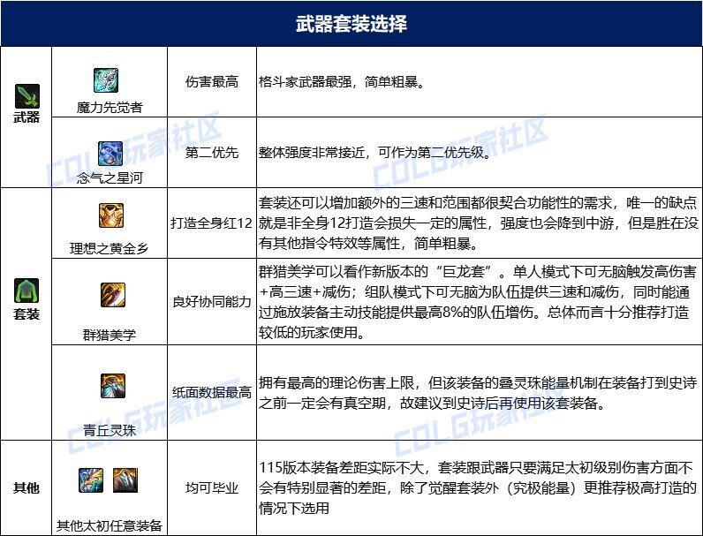Screen dimensions: 703x536
Task: Click the green armor 套装 category icon
Action: [26, 291]
